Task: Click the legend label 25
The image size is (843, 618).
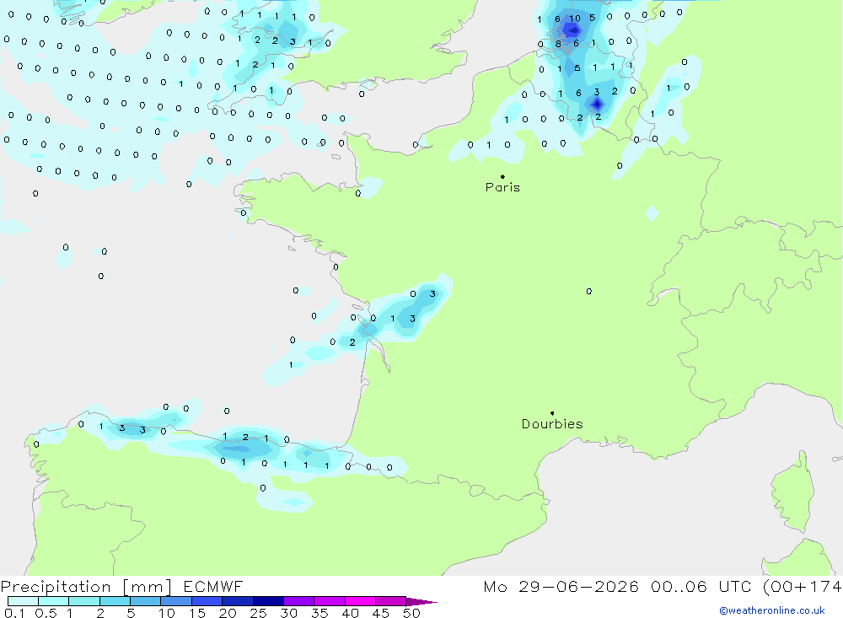Action: [x=258, y=613]
